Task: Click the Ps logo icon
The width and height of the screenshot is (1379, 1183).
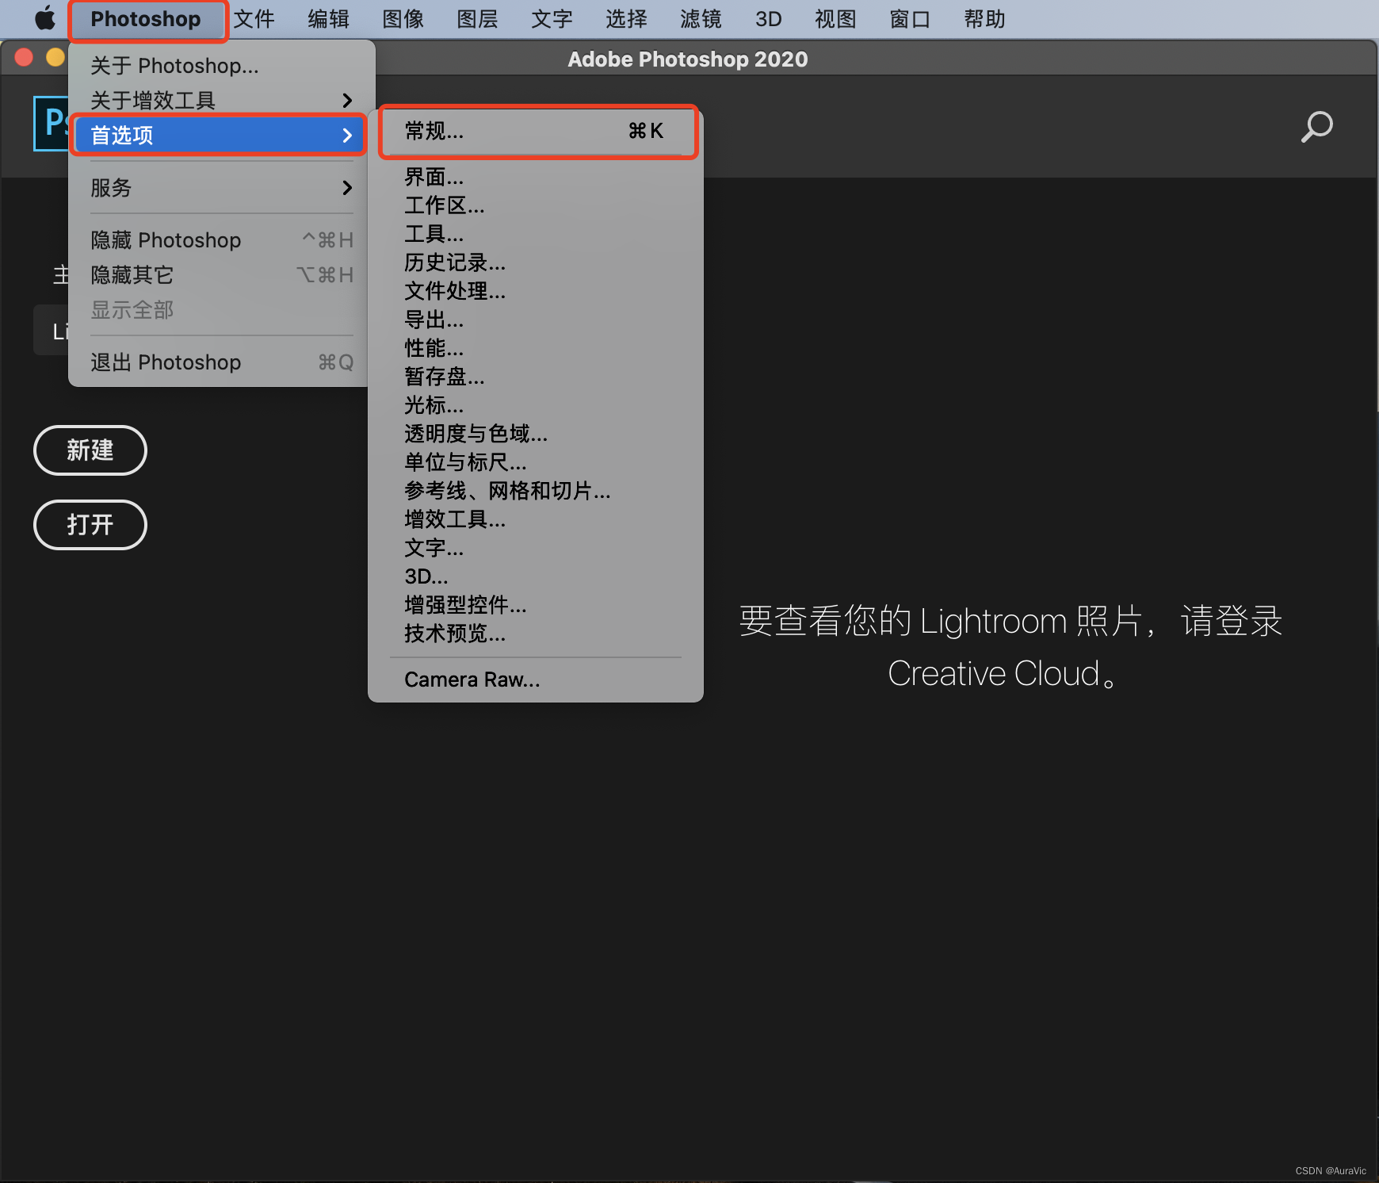Action: click(52, 123)
